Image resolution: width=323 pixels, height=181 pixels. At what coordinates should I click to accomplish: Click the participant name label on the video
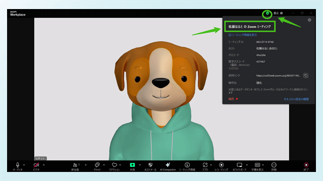tap(40, 158)
